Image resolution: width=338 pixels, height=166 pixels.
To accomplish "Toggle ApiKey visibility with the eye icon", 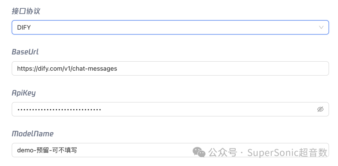I will [320, 109].
